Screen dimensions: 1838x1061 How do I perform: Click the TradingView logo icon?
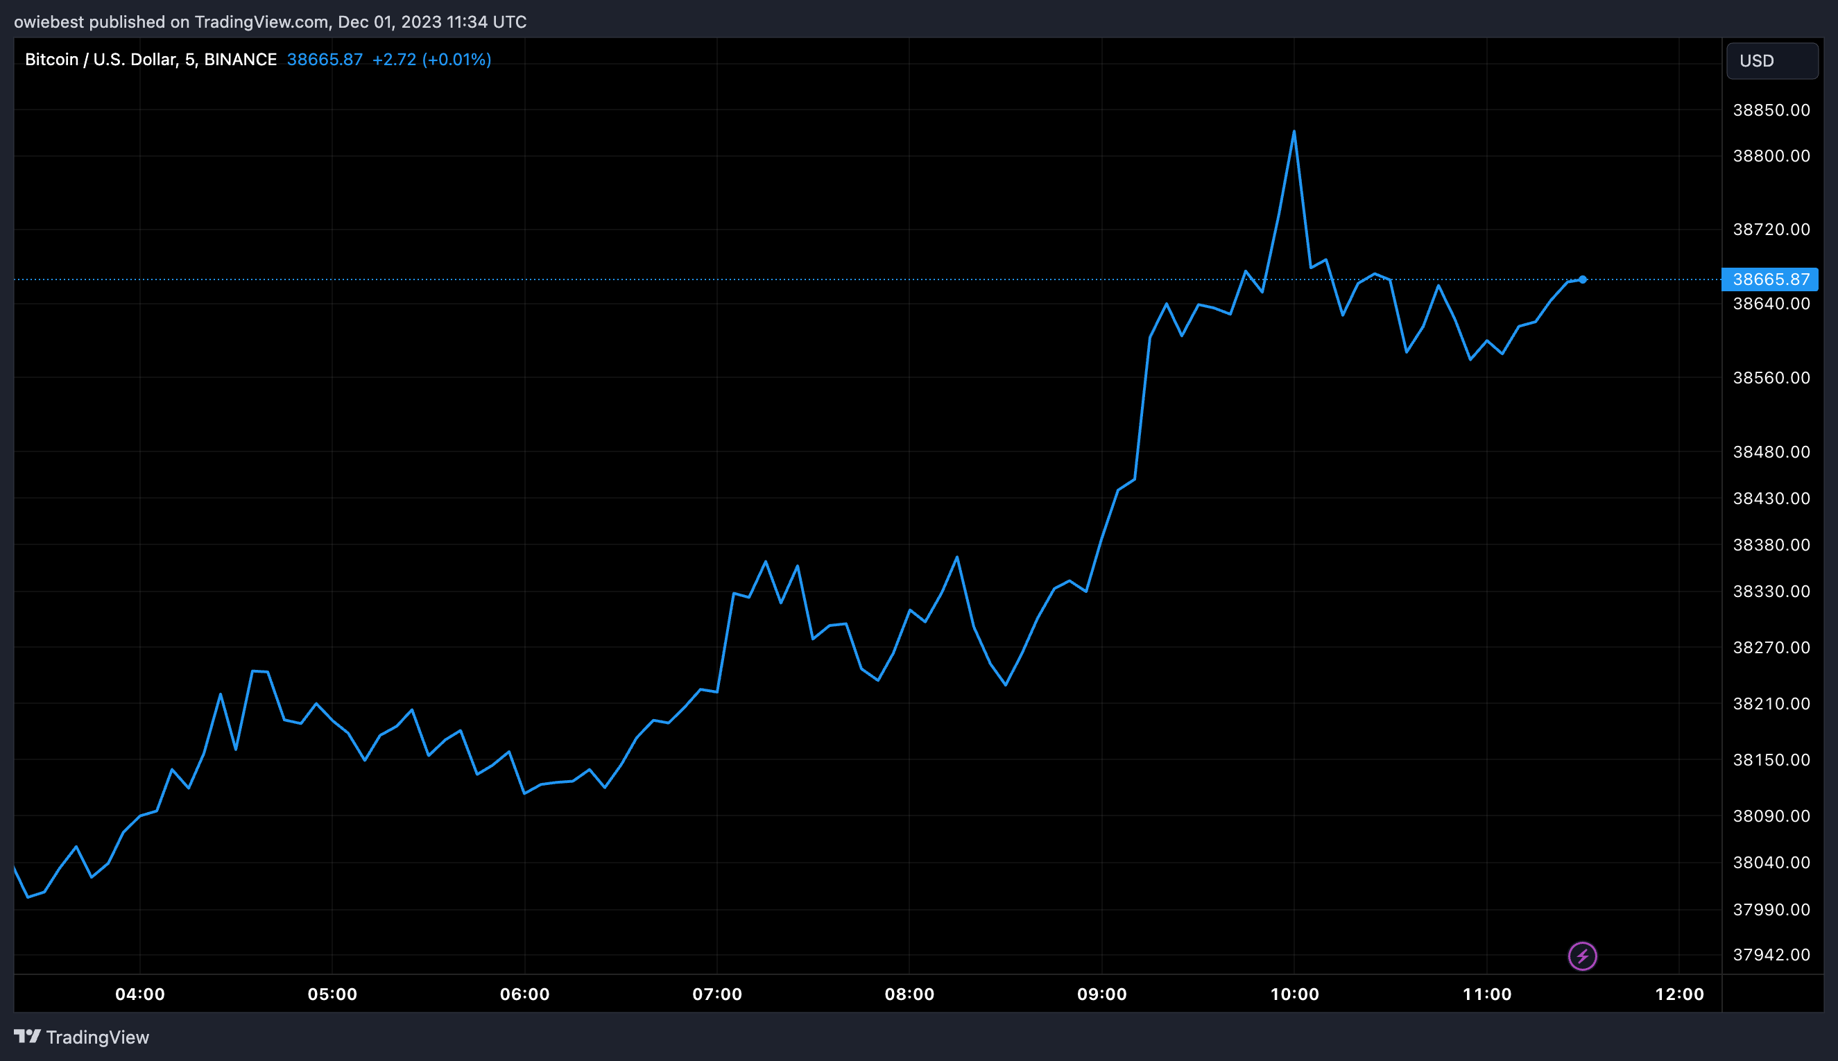[27, 1036]
